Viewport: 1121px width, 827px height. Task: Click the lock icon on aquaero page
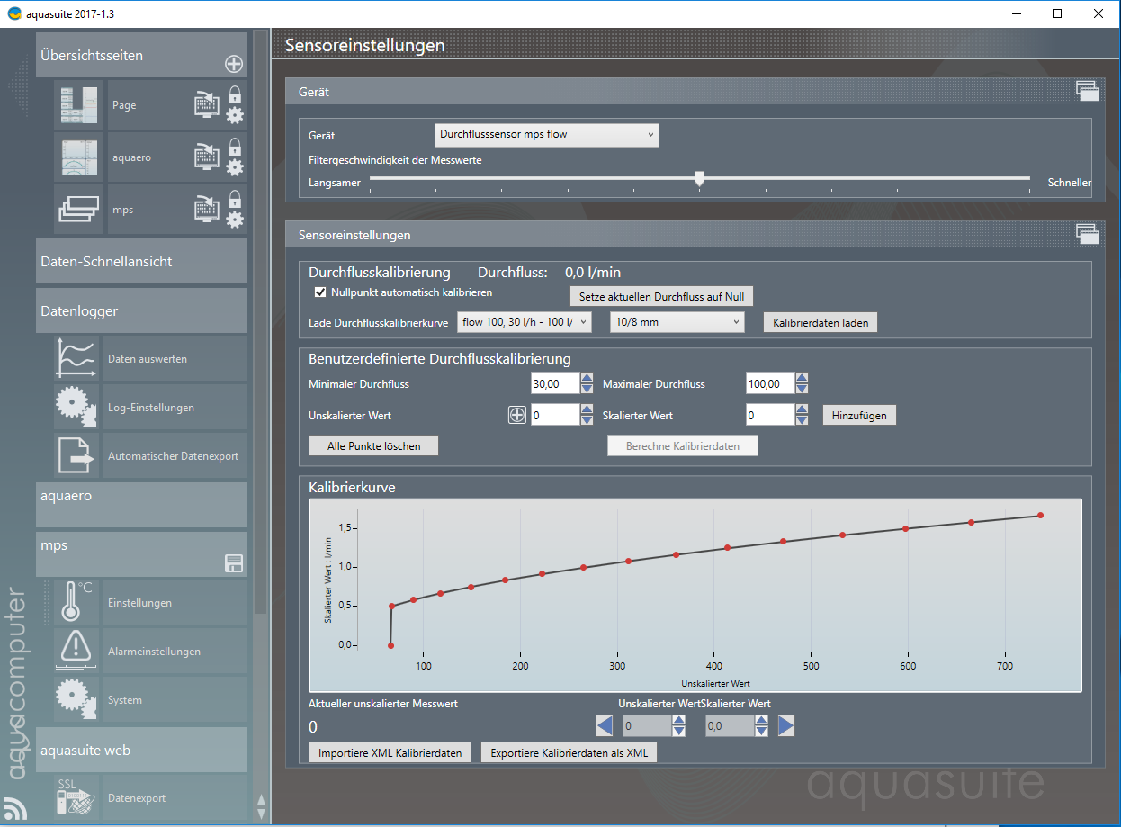click(235, 146)
